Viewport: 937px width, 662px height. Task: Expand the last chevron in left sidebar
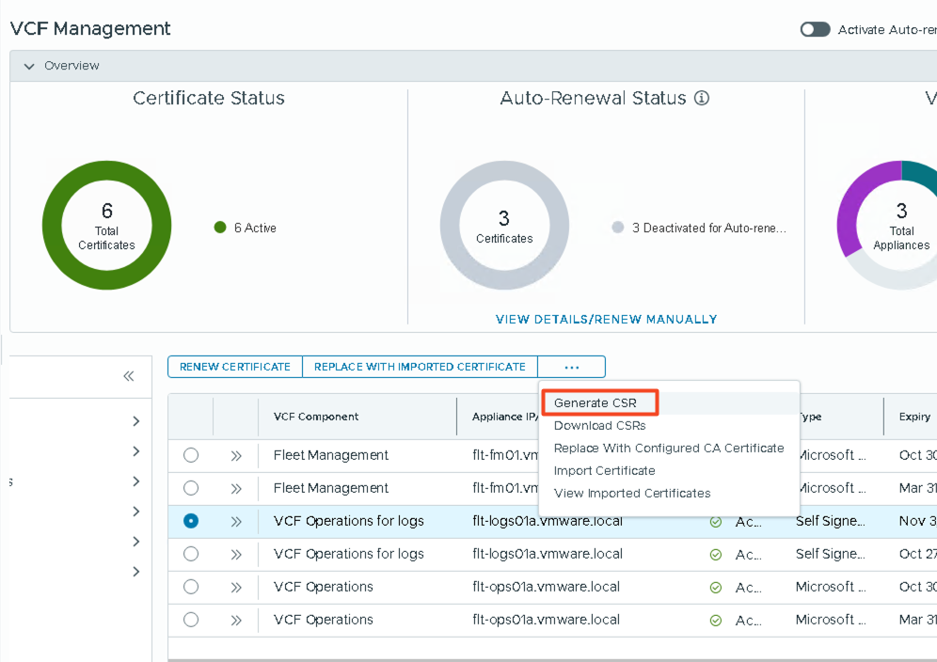[136, 572]
